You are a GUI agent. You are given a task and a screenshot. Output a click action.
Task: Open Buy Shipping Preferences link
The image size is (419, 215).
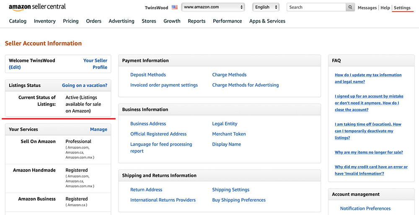[239, 200]
